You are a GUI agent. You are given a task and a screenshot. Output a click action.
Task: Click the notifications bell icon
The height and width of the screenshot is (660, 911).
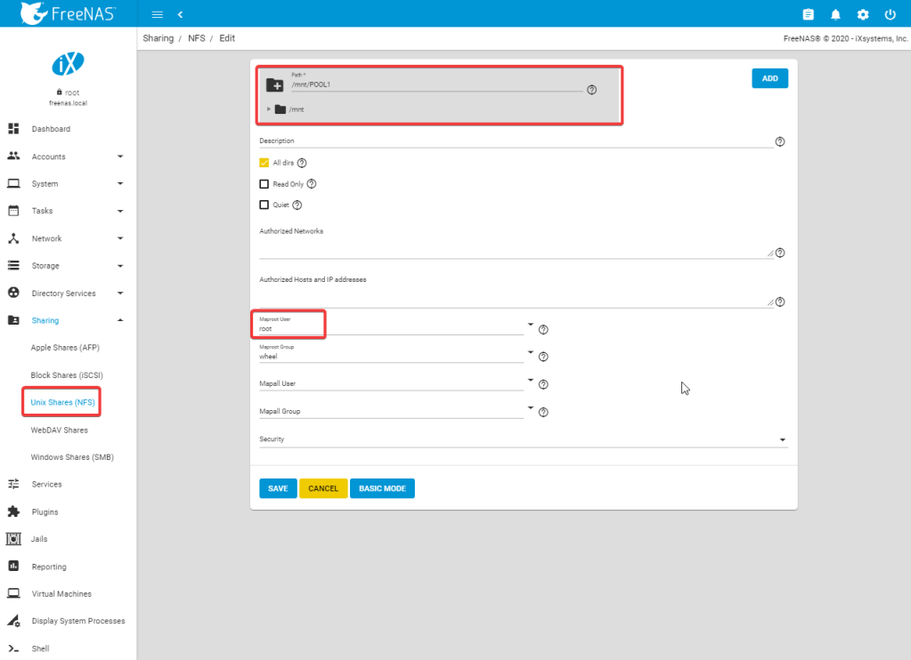(x=835, y=14)
